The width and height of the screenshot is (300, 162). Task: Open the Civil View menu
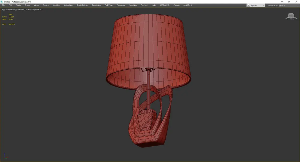tap(108, 5)
